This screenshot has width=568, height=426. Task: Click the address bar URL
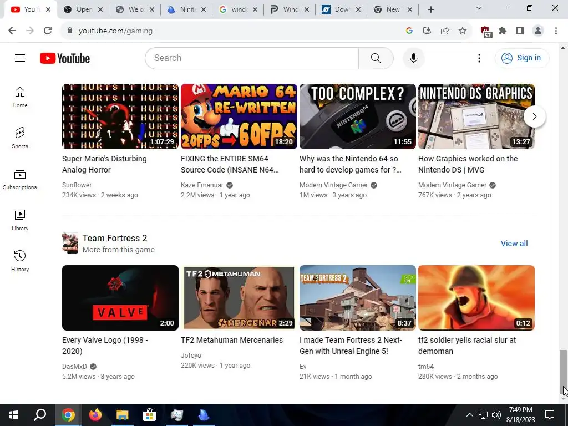[115, 31]
